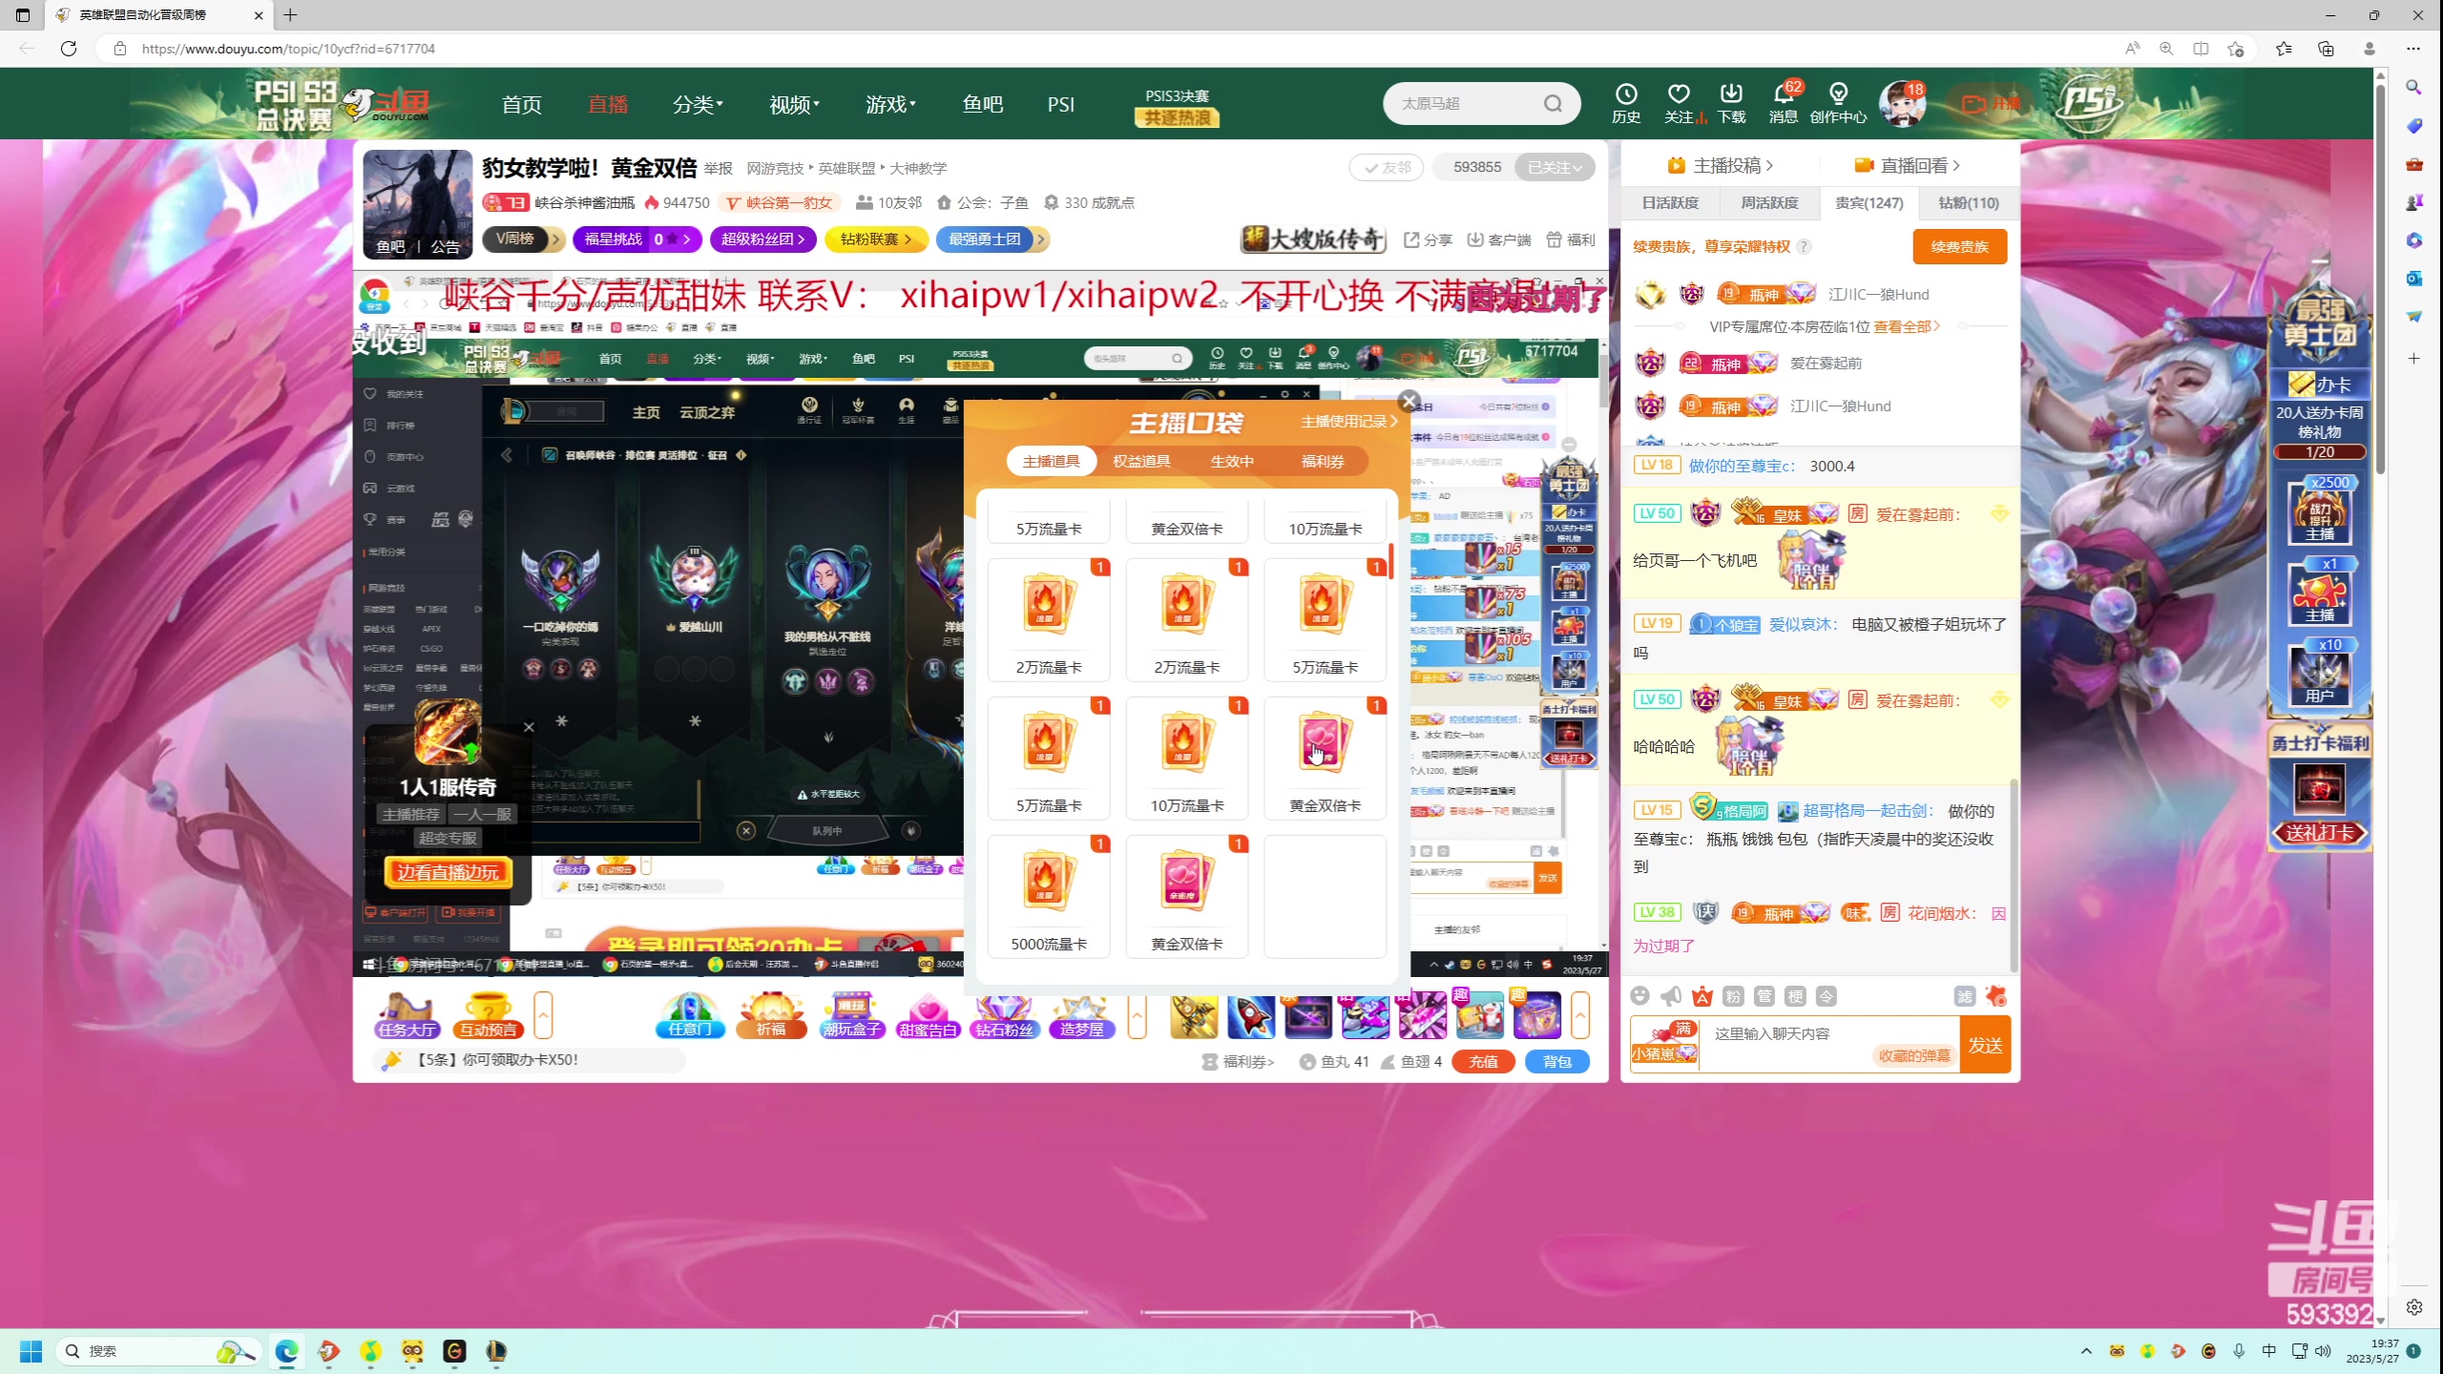
Task: Click the search magnifier in Douyu search box
Action: (1553, 103)
